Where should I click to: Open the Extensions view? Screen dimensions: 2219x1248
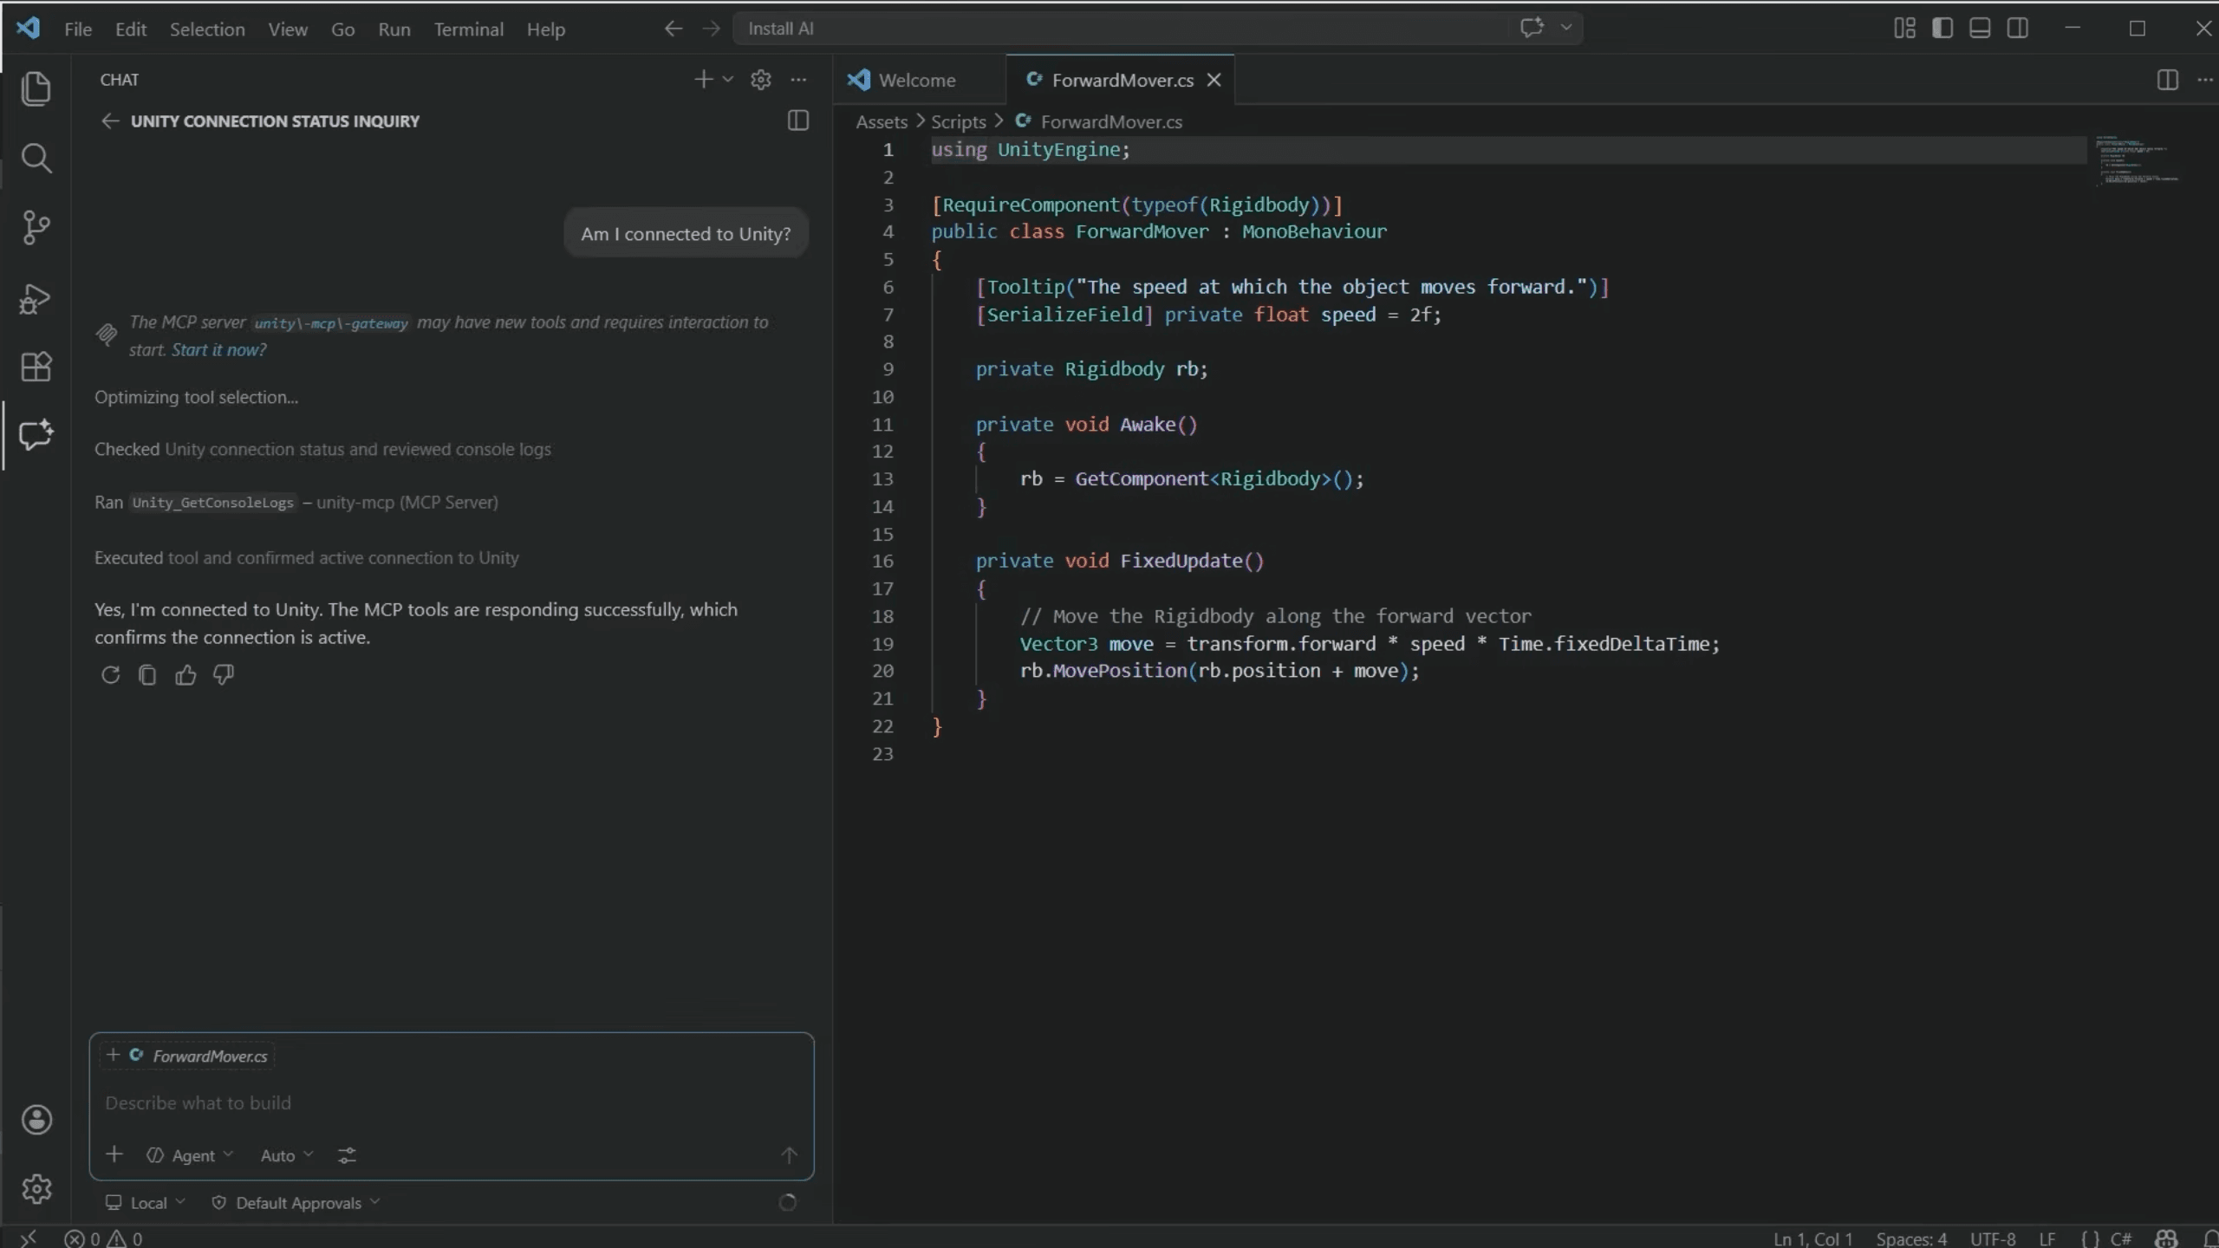click(x=36, y=367)
